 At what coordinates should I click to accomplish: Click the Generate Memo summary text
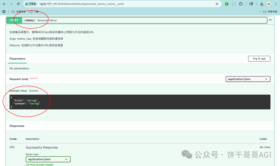click(x=47, y=20)
